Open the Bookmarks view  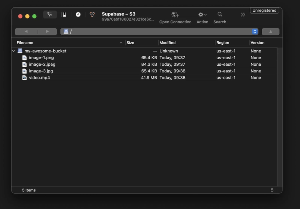pyautogui.click(x=64, y=15)
